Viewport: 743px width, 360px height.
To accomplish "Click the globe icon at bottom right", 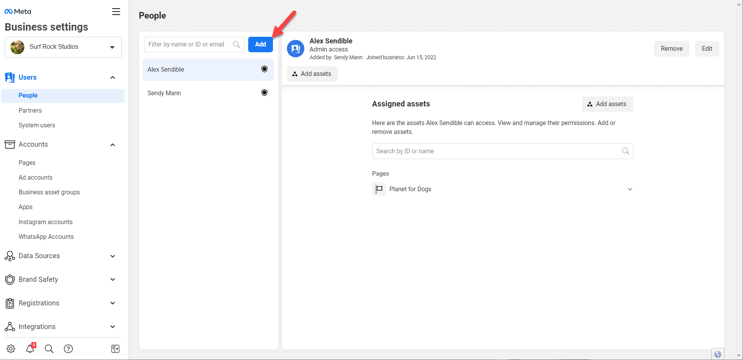I will point(718,354).
